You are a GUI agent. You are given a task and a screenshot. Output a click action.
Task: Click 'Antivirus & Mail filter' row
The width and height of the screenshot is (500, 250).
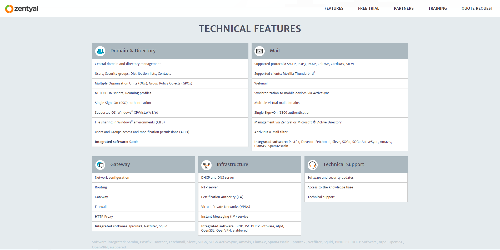point(330,132)
